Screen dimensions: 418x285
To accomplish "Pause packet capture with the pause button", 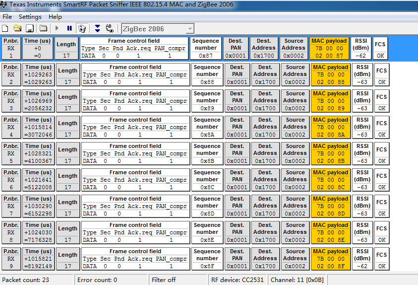I will 69,28.
